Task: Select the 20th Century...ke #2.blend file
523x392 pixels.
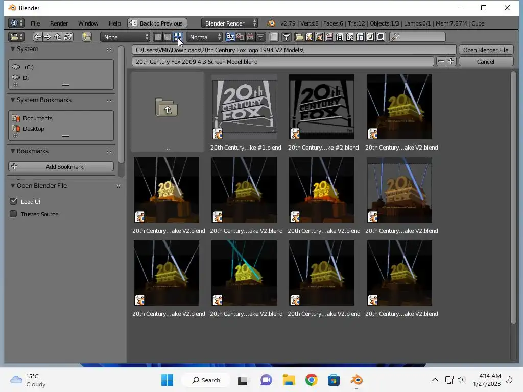Action: pyautogui.click(x=323, y=112)
